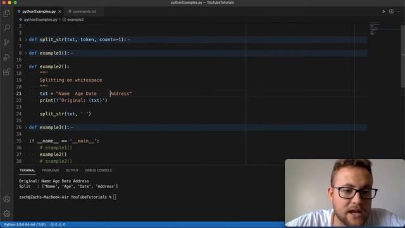Select the TERMINAL panel tab
This screenshot has width=405, height=228.
point(27,170)
